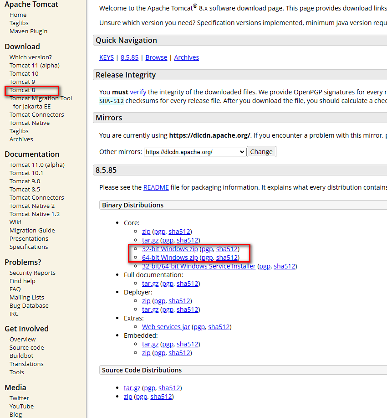This screenshot has width=387, height=418.
Task: Download the source code zip
Action: 128,397
